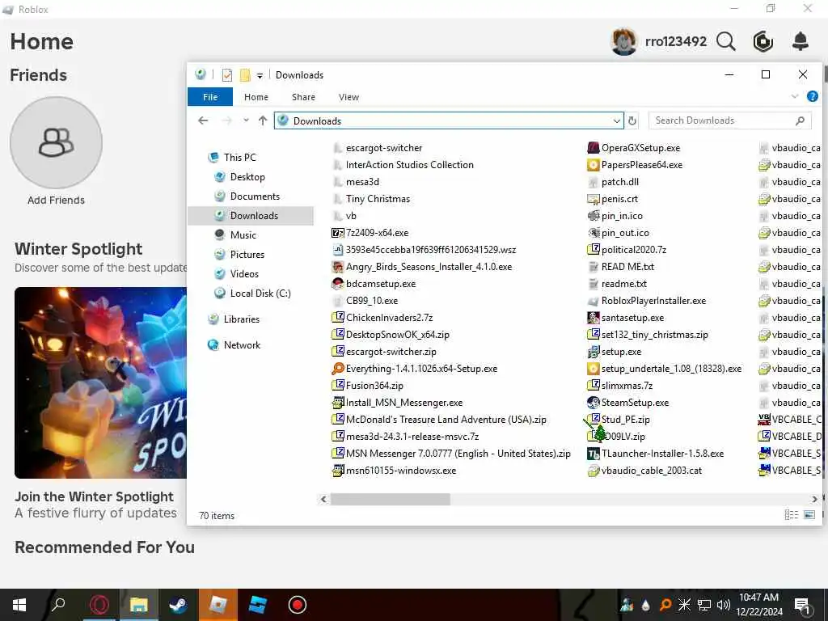This screenshot has height=621, width=828.
Task: Switch to the View ribbon tab
Action: 349,97
